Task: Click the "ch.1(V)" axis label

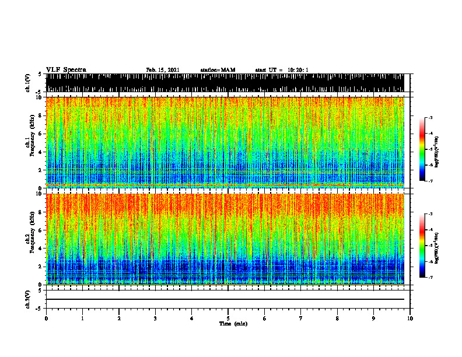Action: (x=28, y=83)
